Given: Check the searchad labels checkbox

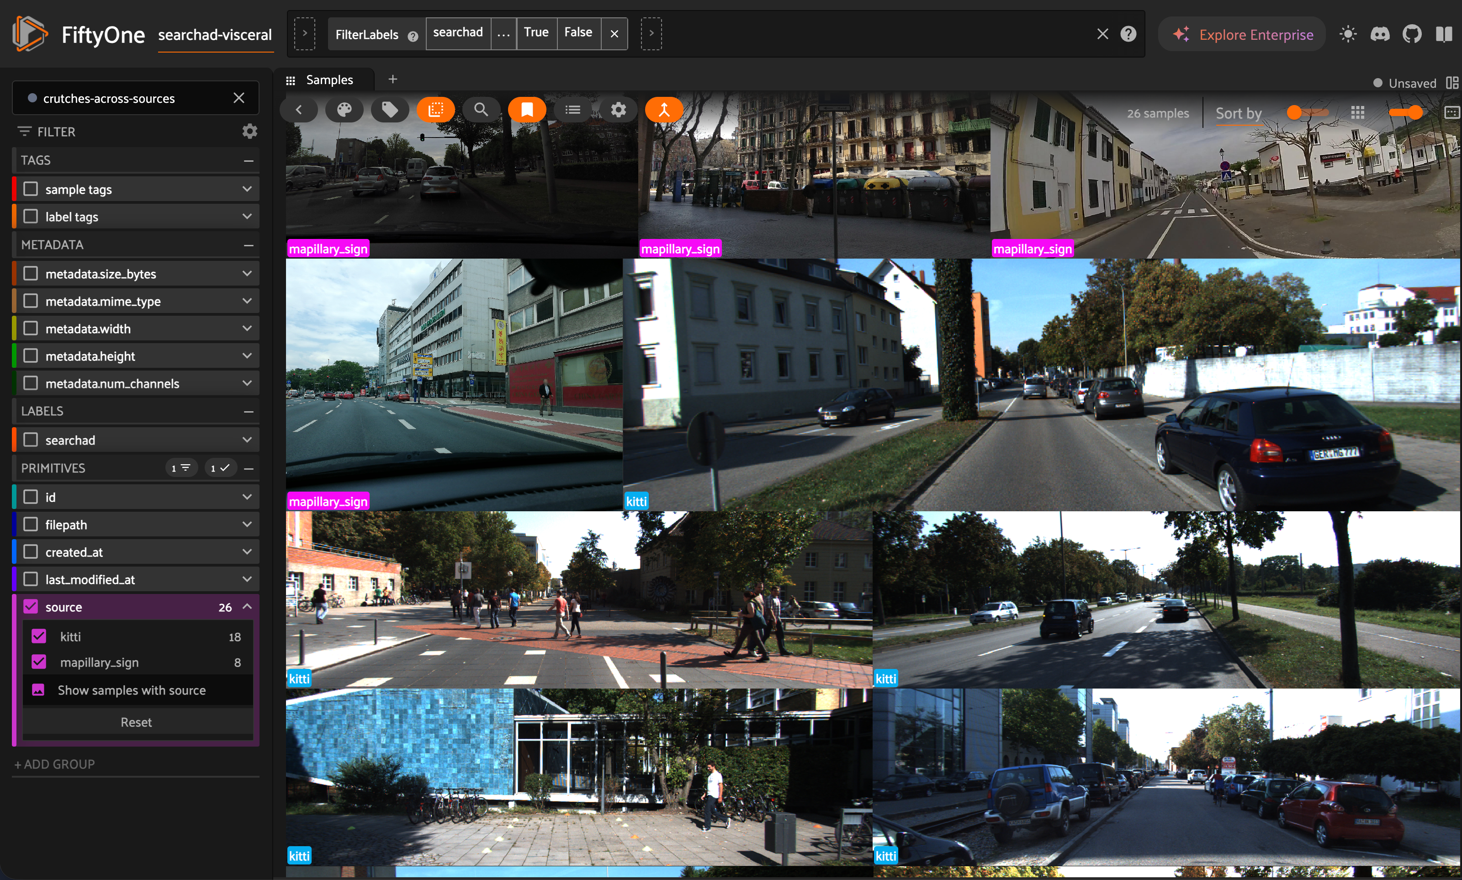Looking at the screenshot, I should (30, 440).
